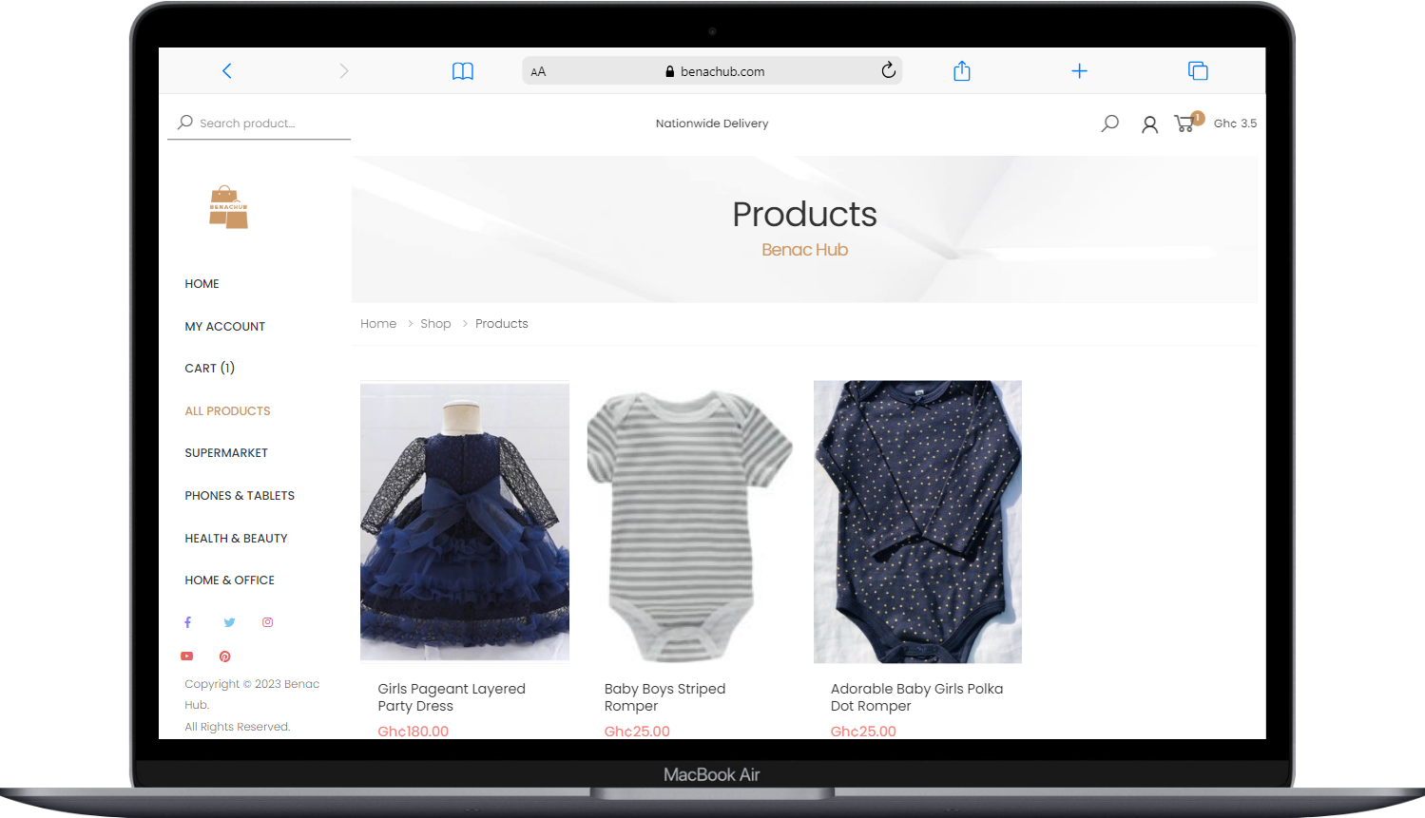Open Girls Pageant Layered Party Dress link
The image size is (1425, 818).
[x=451, y=697]
